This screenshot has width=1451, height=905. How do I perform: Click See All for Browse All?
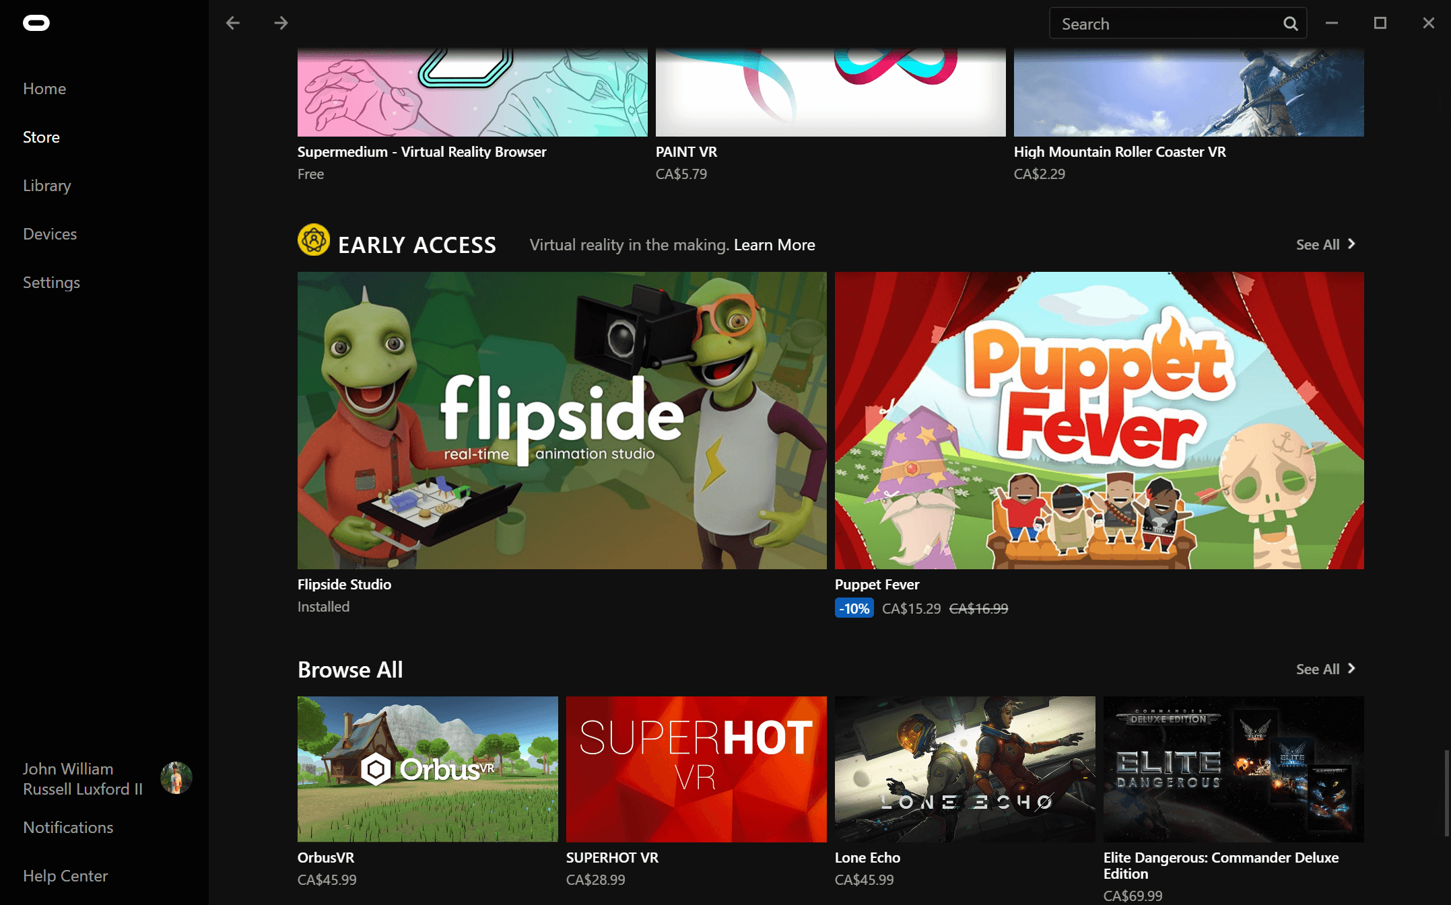click(x=1326, y=669)
